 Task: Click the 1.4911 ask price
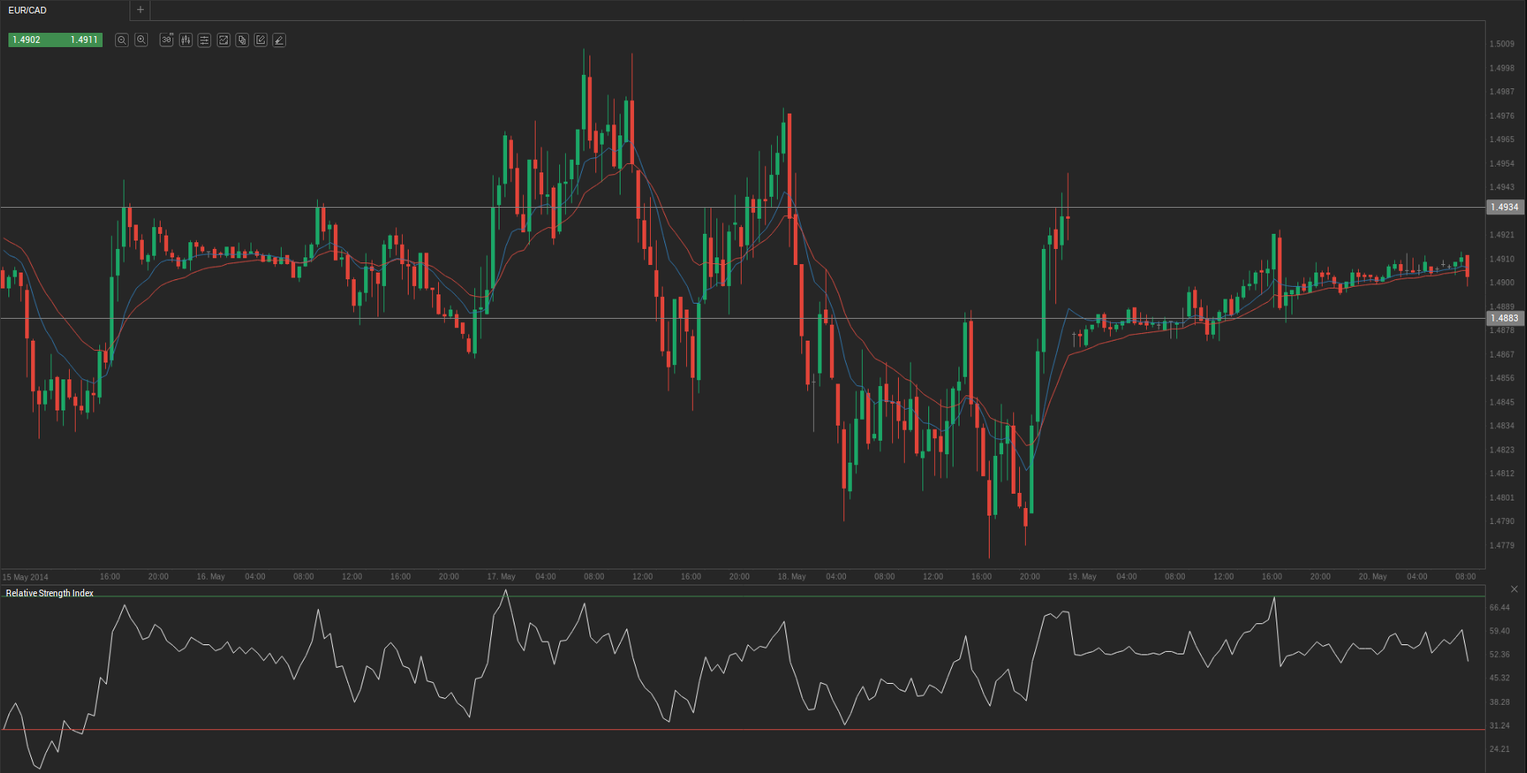pos(83,40)
